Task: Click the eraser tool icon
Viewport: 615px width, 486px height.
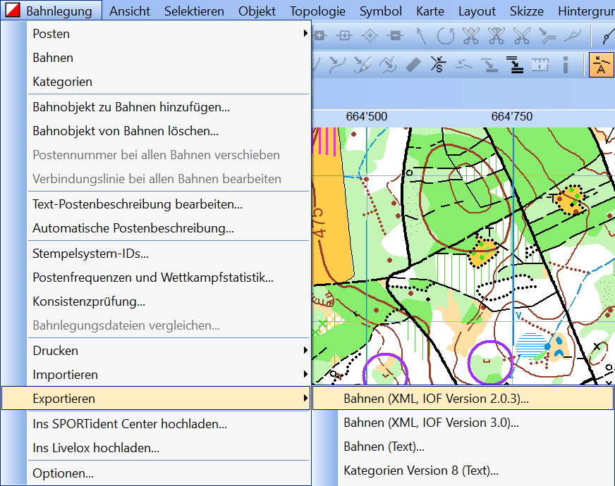Action: [413, 66]
